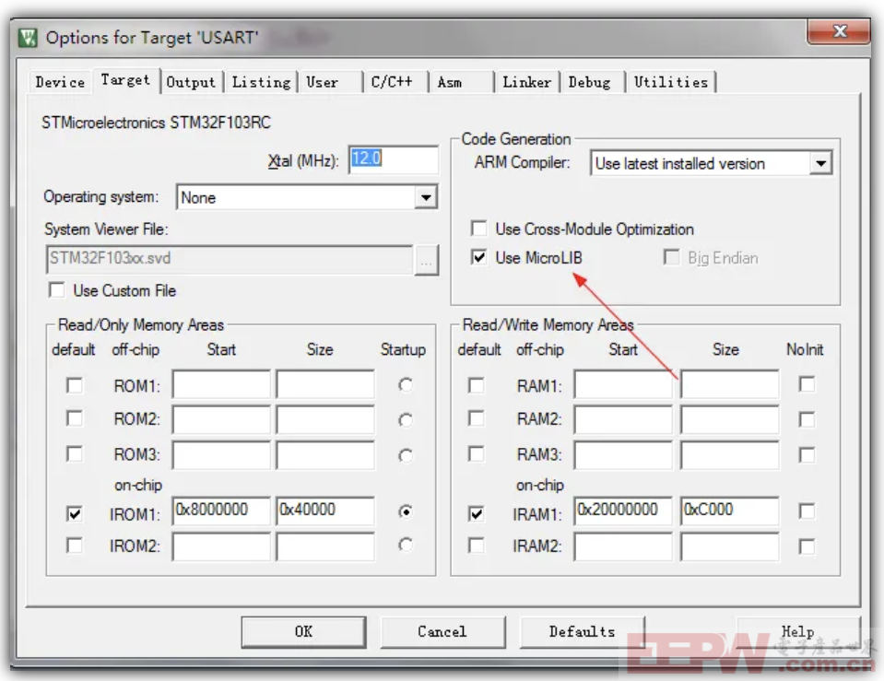Enable NoInit for IRAM1
The height and width of the screenshot is (681, 884).
point(807,511)
